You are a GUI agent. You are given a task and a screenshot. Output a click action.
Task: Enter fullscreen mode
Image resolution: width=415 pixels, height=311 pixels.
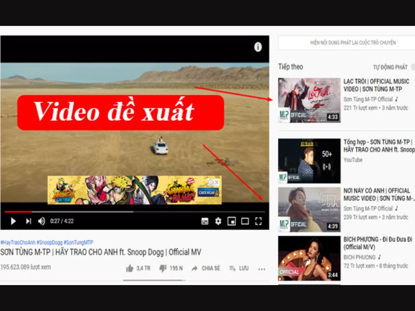[258, 221]
